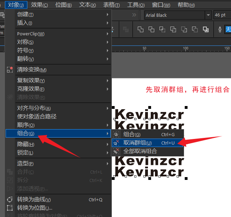Expand the 克隆效果 submenu

coord(108,89)
